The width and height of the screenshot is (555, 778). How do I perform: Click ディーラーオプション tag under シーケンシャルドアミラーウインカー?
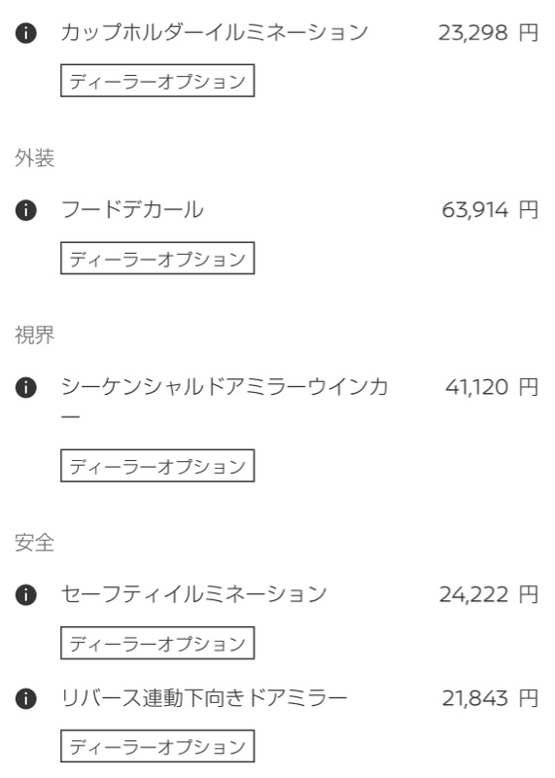pos(157,466)
